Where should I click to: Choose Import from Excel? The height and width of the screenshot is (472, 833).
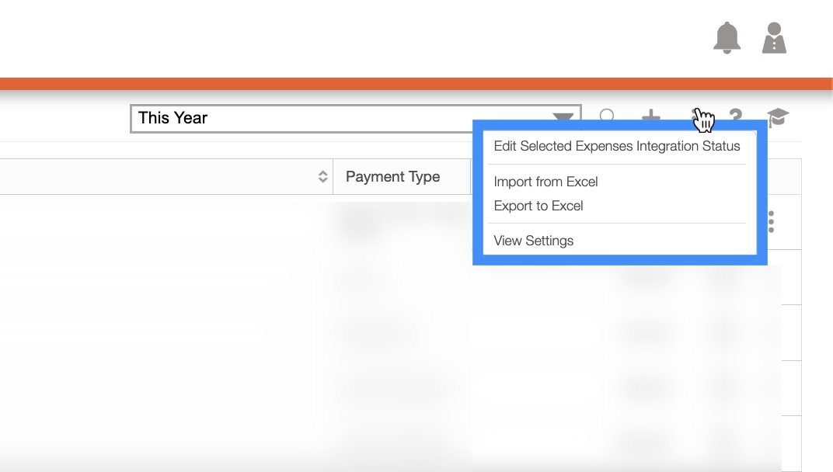coord(545,182)
